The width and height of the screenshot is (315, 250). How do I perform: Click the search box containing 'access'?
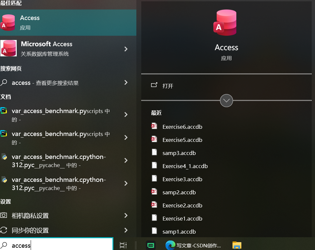[x=56, y=244]
